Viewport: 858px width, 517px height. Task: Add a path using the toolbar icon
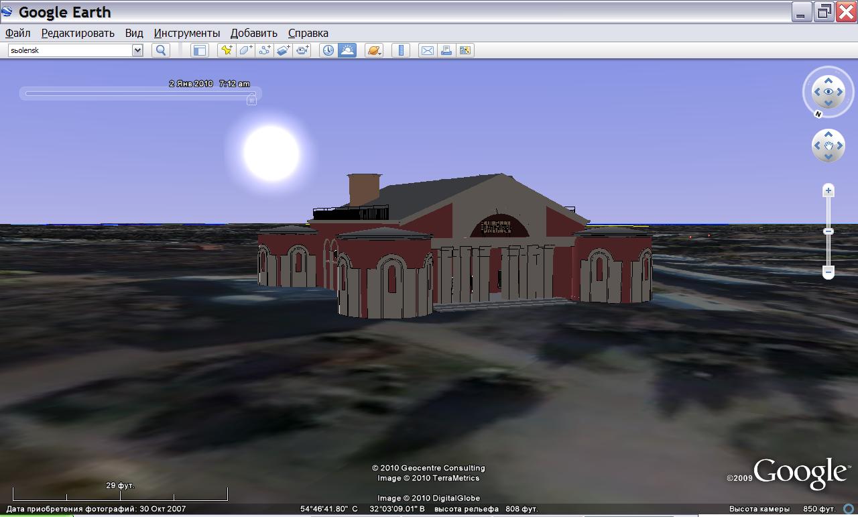coord(265,50)
